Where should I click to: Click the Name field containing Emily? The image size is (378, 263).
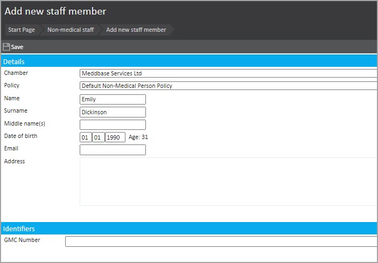(113, 99)
